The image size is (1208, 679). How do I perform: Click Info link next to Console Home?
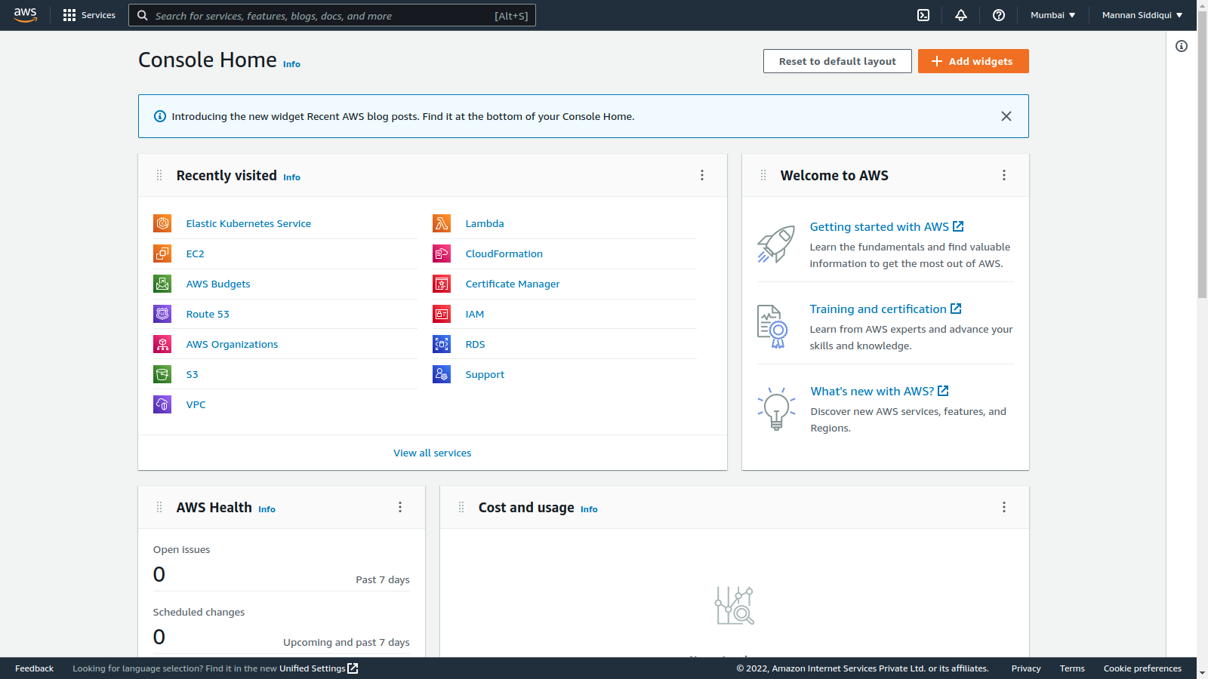[291, 64]
